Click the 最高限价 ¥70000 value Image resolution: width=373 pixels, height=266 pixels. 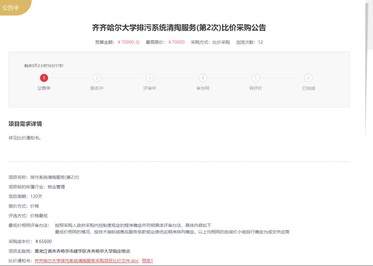click(176, 42)
